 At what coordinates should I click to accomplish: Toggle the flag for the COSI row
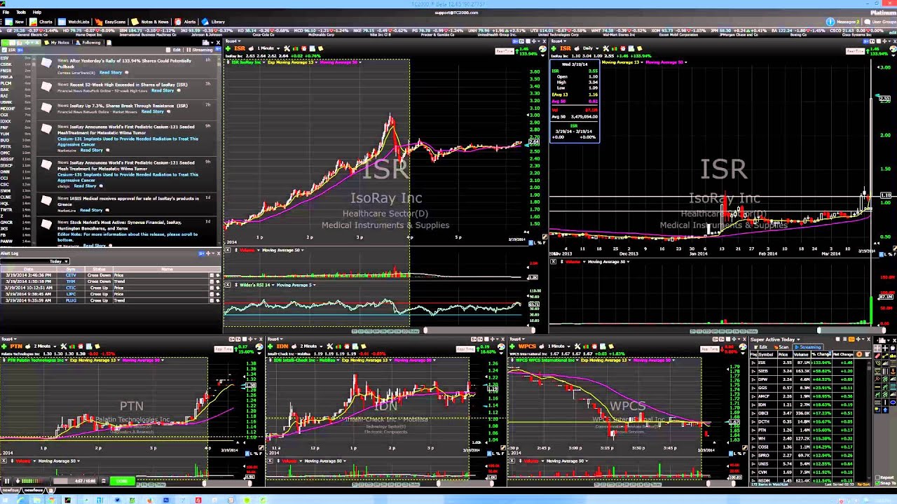753,447
